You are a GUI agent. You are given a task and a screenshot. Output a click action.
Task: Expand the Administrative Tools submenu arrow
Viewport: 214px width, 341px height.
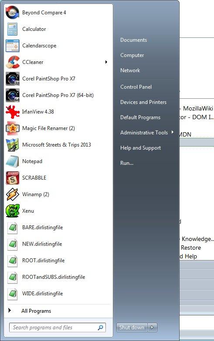(173, 132)
